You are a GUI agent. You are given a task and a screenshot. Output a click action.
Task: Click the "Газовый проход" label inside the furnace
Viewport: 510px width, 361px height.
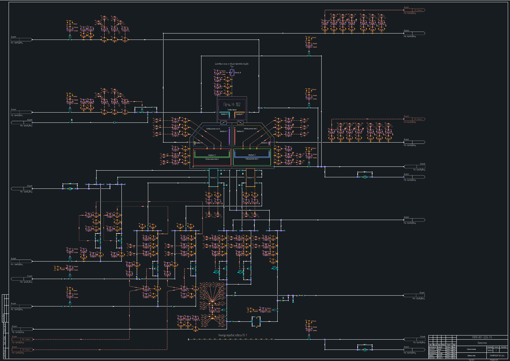click(232, 110)
